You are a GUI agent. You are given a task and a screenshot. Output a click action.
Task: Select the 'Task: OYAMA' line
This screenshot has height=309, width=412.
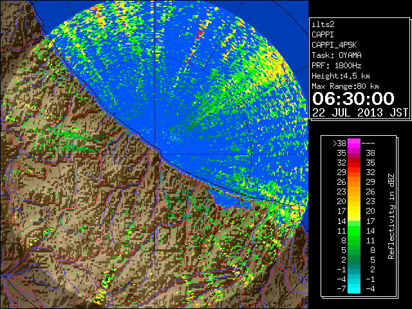(337, 55)
